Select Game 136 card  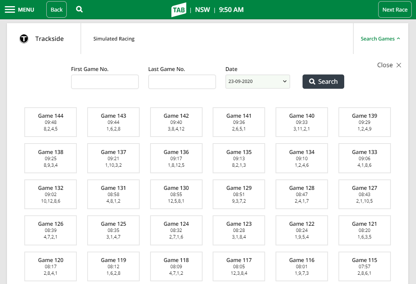tap(176, 158)
